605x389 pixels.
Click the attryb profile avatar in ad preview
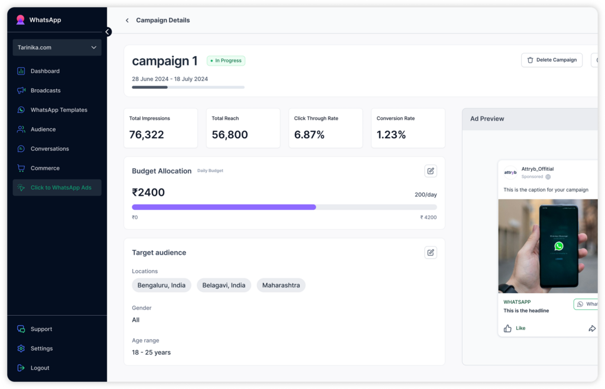click(510, 173)
